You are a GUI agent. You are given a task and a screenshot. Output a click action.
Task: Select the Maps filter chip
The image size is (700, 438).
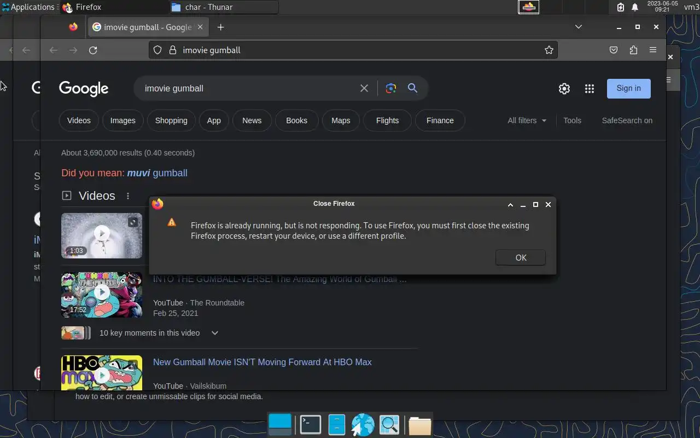[x=341, y=120]
